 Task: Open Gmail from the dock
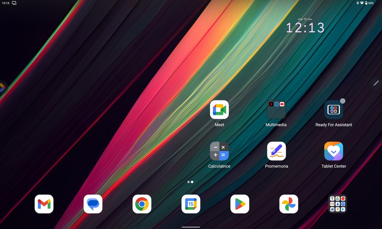click(44, 204)
